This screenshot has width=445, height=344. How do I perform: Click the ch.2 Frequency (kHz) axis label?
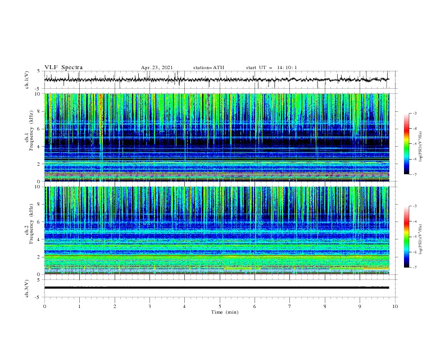[x=29, y=224]
